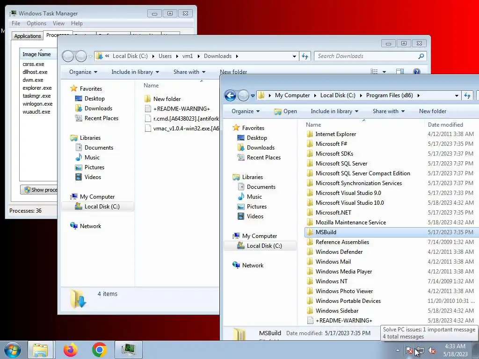Image resolution: width=479 pixels, height=359 pixels.
Task: Open Include in library dropdown, Program Files window
Action: click(x=334, y=111)
